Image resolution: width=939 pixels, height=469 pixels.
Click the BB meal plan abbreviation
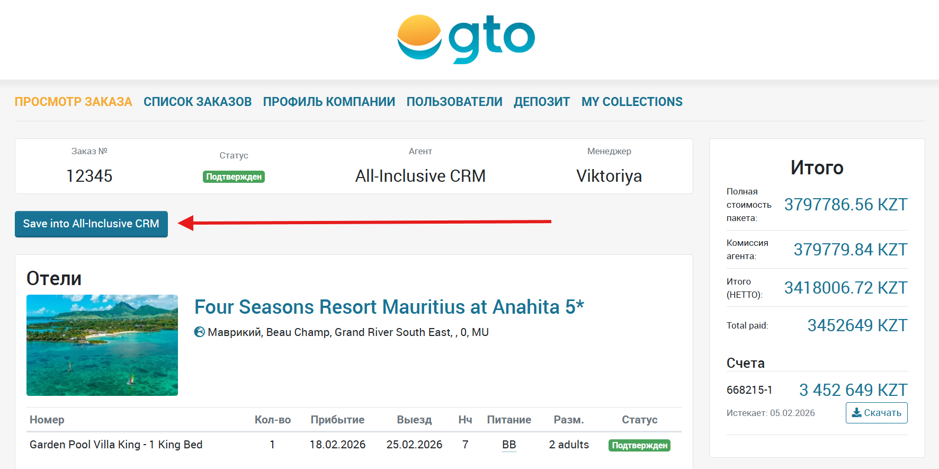pos(509,445)
